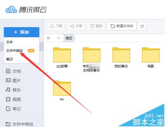Click the refresh icon button

pos(142,26)
